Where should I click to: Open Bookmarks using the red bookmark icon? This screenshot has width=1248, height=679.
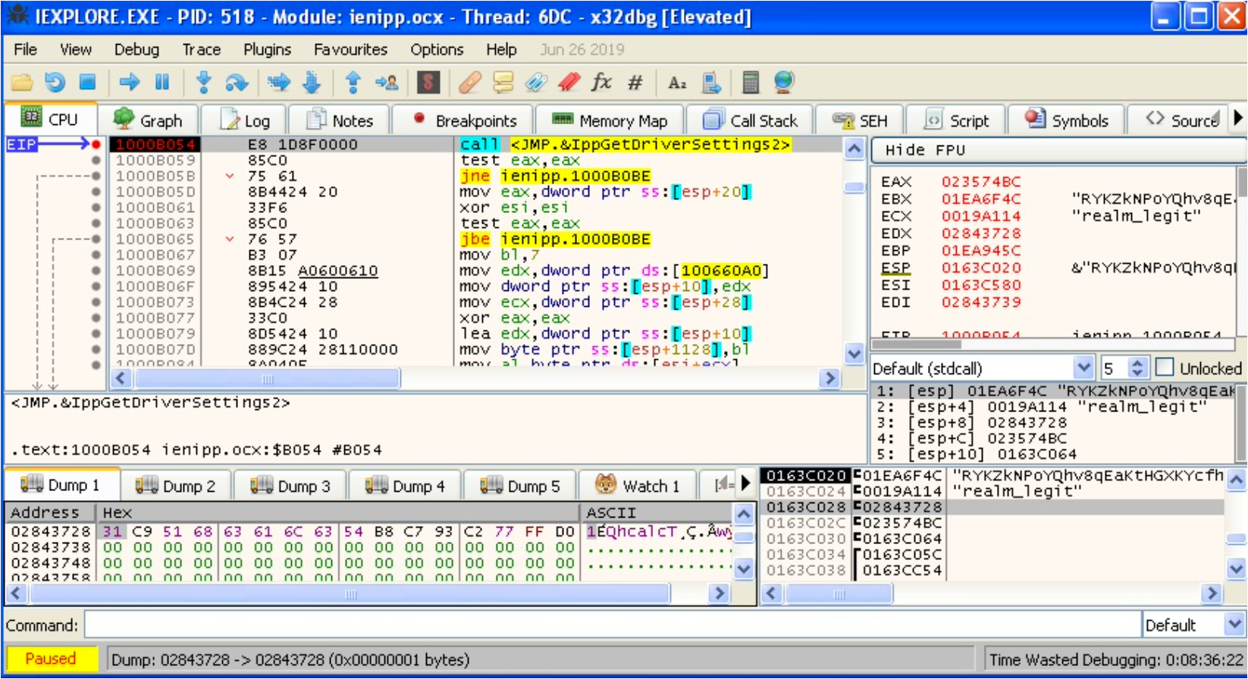pyautogui.click(x=569, y=82)
